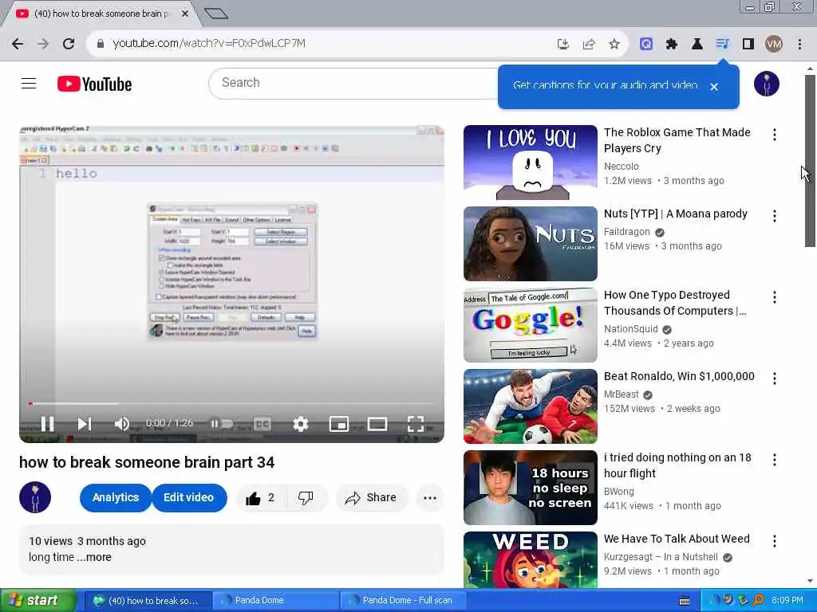Open options for How One Typo video

coord(775,297)
